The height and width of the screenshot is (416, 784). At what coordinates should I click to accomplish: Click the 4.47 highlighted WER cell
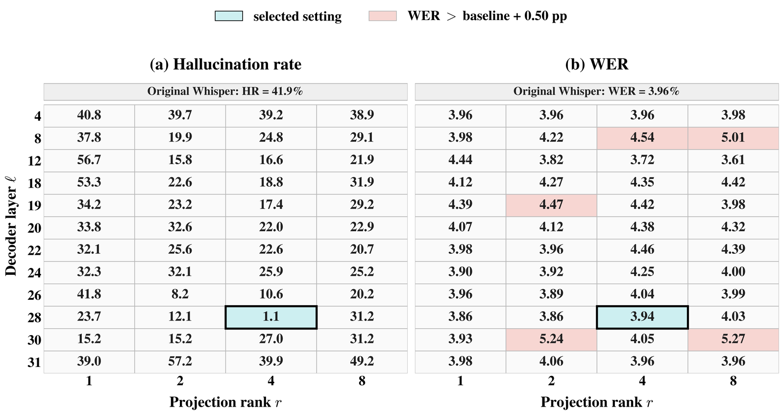coord(551,205)
